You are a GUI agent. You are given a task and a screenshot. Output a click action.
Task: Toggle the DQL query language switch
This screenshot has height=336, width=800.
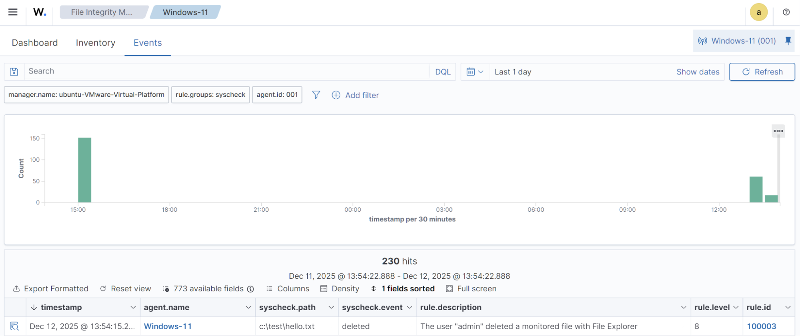(443, 72)
